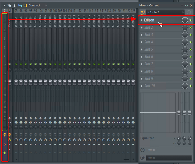Click the output routing icon at panel bottom
Image resolution: width=195 pixels, height=164 pixels.
[142, 158]
